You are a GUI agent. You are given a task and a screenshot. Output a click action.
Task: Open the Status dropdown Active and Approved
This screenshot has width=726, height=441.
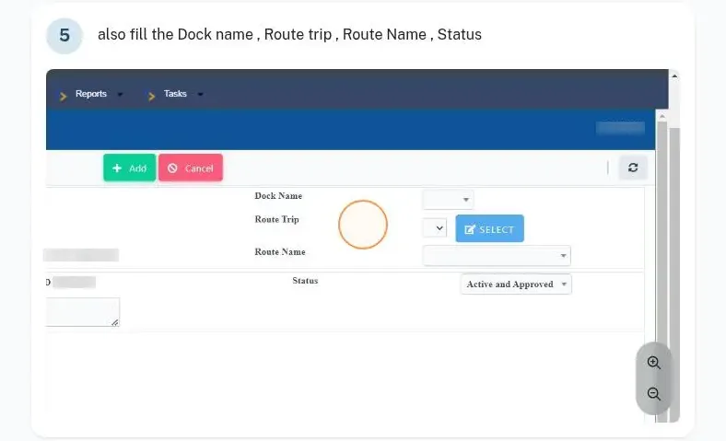(x=516, y=284)
